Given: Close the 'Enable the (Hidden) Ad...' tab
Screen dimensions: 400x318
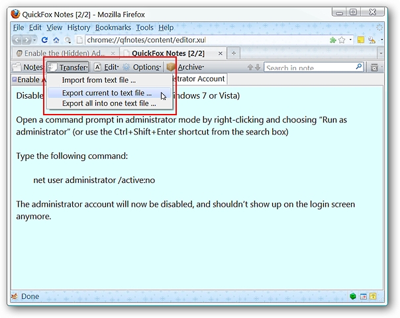Looking at the screenshot, I should 113,54.
